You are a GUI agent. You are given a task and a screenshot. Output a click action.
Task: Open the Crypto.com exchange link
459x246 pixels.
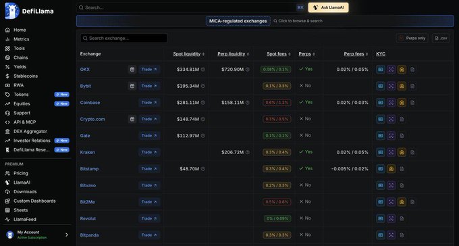(x=92, y=119)
